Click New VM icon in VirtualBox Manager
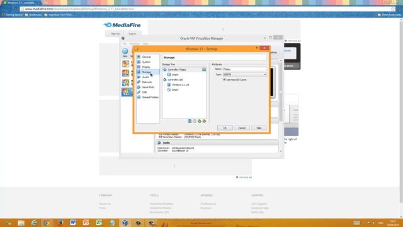This screenshot has width=403, height=227. [x=125, y=52]
